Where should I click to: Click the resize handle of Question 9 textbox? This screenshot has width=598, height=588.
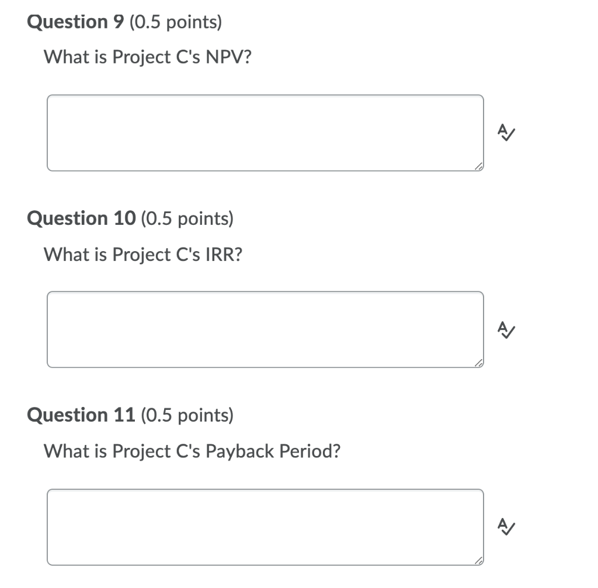(x=478, y=167)
